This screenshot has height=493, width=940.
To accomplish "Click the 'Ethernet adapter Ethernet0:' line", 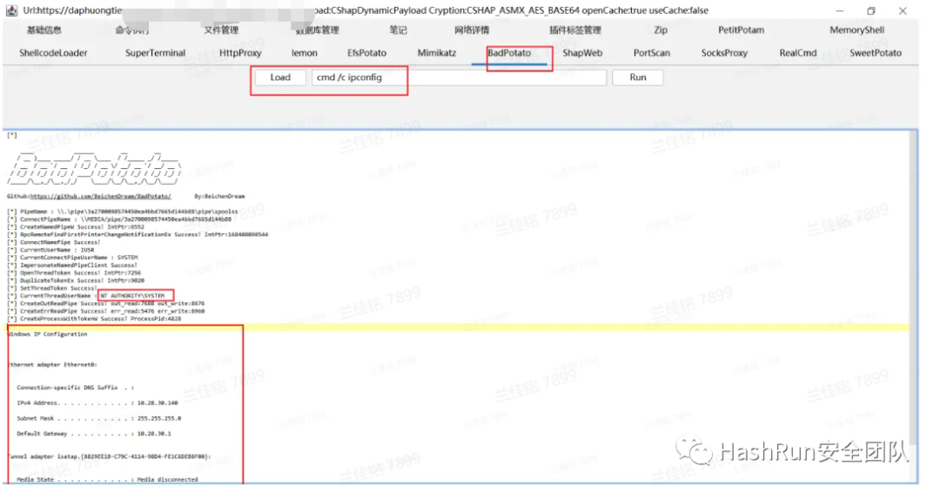I will point(53,365).
